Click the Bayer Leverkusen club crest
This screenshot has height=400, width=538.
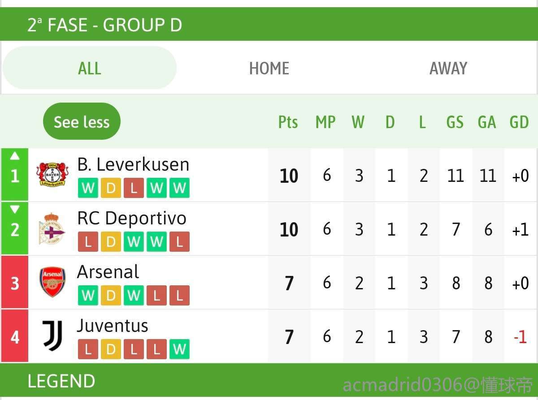point(52,175)
